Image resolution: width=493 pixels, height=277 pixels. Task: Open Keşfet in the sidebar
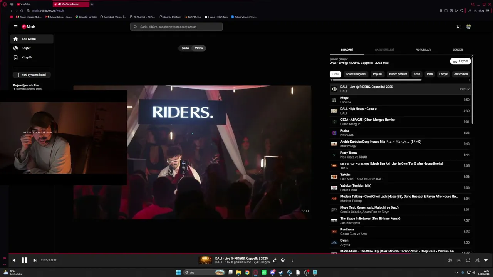(32, 48)
